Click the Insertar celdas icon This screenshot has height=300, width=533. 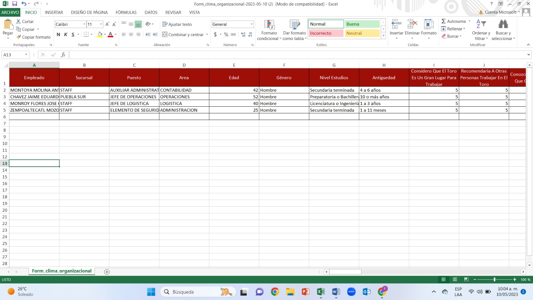pos(396,25)
